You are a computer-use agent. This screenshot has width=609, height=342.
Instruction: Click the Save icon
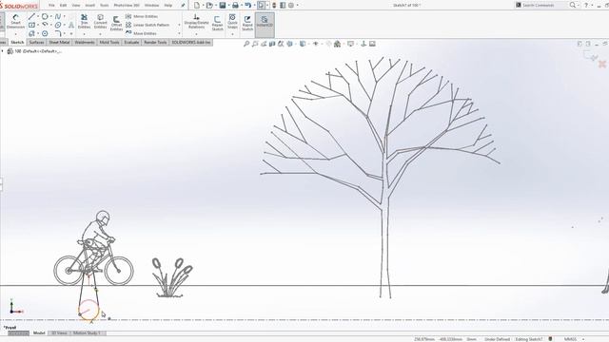coord(223,5)
